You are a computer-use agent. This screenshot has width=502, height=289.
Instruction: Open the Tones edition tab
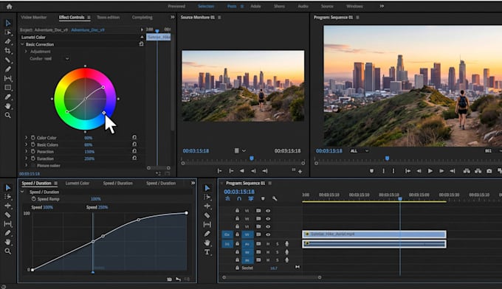click(109, 17)
